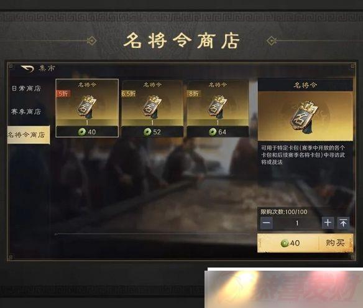
Task: Decrease purchase quantity with minus button
Action: (267, 223)
